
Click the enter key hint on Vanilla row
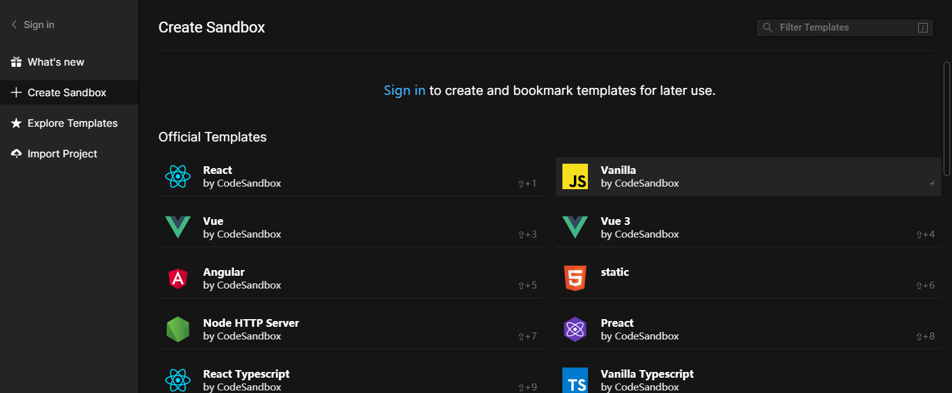point(932,183)
